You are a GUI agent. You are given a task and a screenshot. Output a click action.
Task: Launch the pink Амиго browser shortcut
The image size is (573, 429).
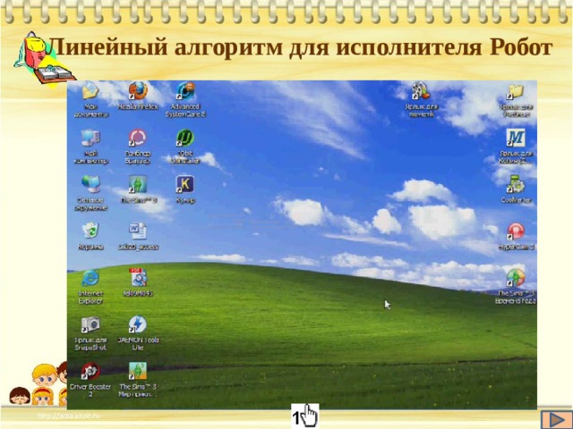point(138,138)
